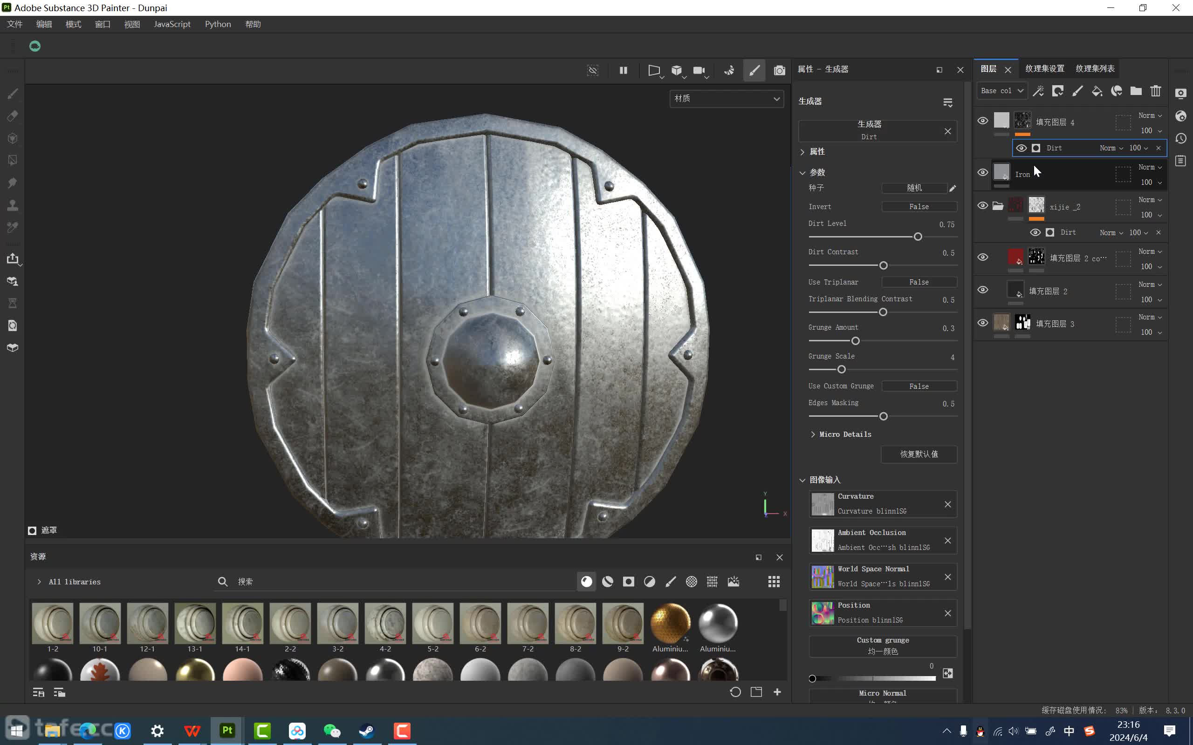
Task: Open Shader settings icon on right dock
Action: pyautogui.click(x=1181, y=116)
